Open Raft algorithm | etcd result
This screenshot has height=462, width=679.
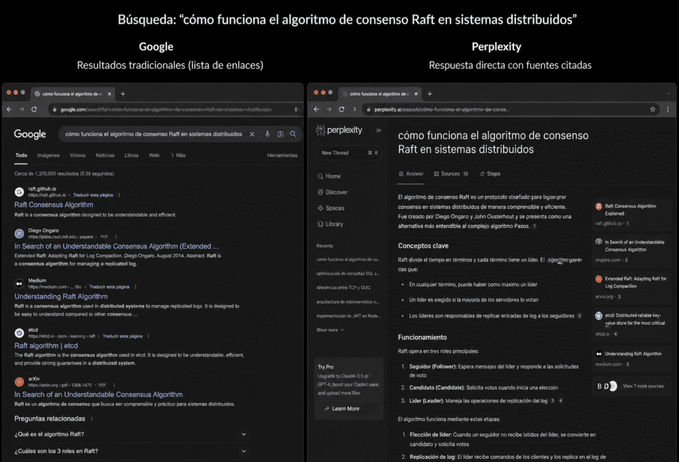(x=46, y=346)
